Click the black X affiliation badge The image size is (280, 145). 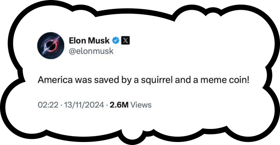(125, 41)
